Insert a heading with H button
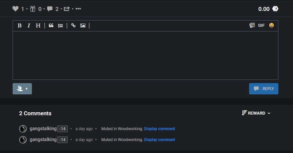The image size is (293, 153). (x=38, y=25)
